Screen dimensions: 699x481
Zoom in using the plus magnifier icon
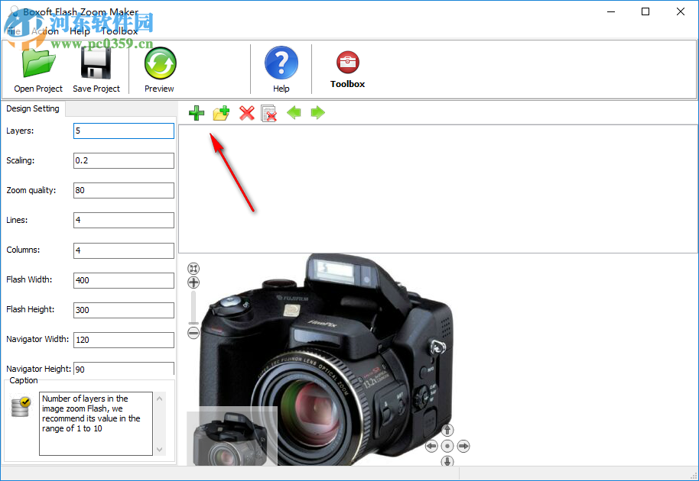(193, 282)
